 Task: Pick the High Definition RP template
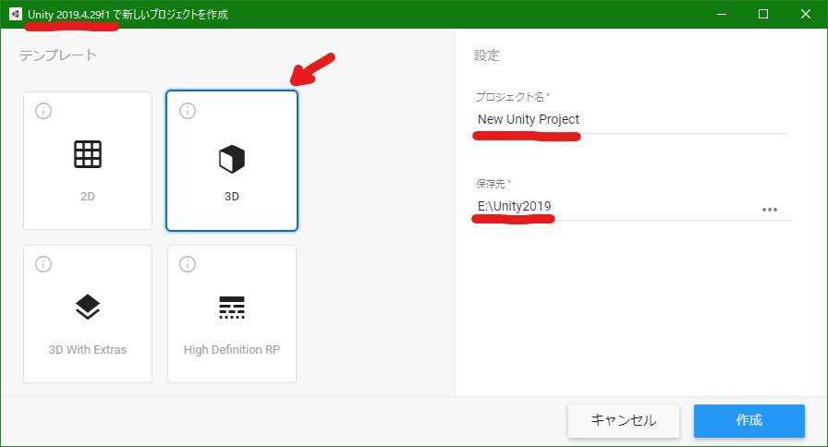pos(232,314)
